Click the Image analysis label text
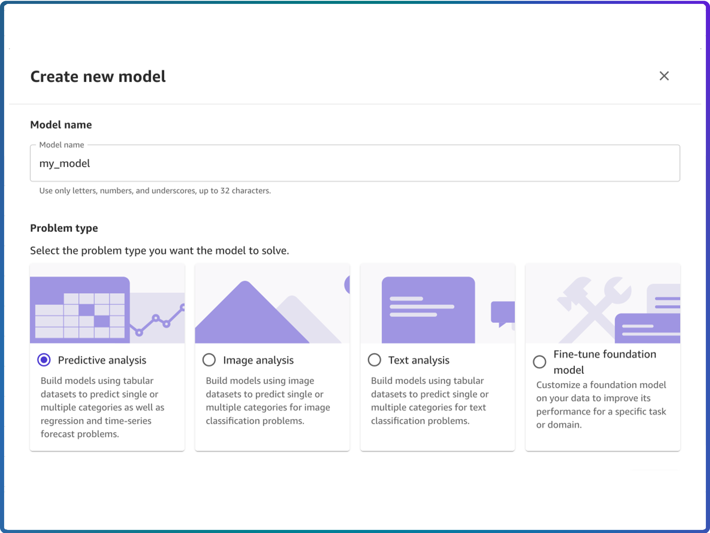Viewport: 710px width, 533px height. pos(258,360)
